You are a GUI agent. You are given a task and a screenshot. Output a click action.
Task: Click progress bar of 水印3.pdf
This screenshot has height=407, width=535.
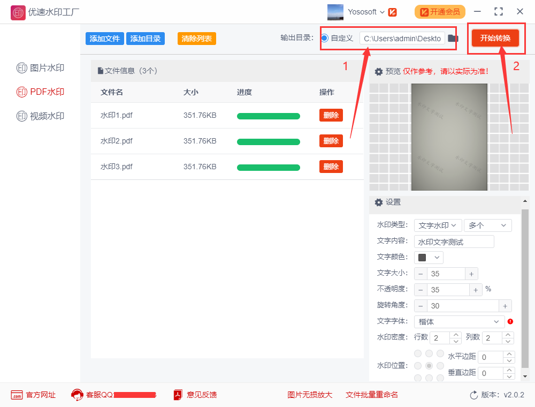tap(269, 167)
